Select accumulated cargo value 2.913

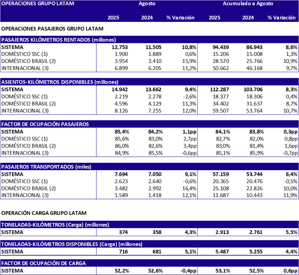coord(222,232)
